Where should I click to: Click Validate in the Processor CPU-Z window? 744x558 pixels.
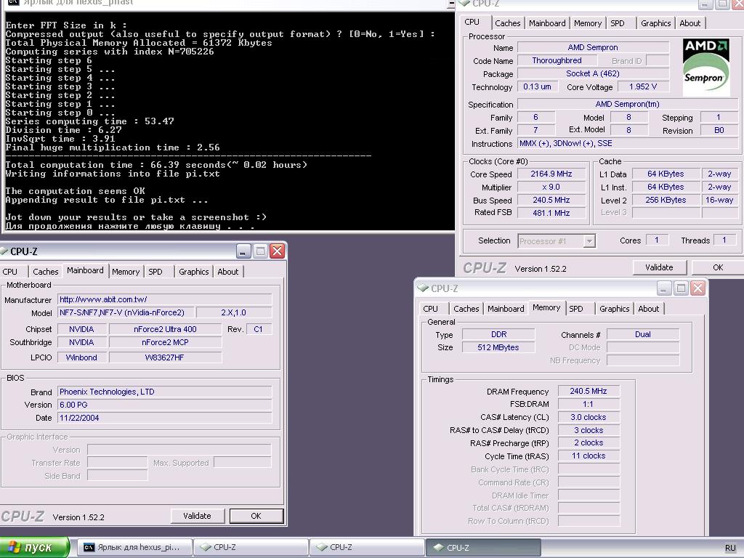(x=659, y=267)
